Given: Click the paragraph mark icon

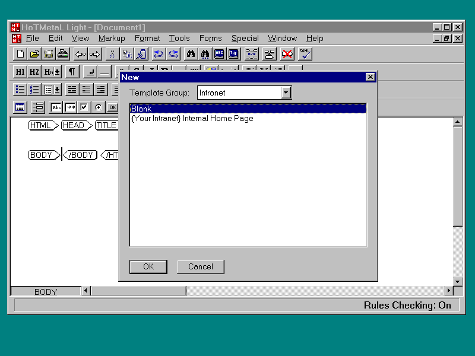Looking at the screenshot, I should (71, 72).
